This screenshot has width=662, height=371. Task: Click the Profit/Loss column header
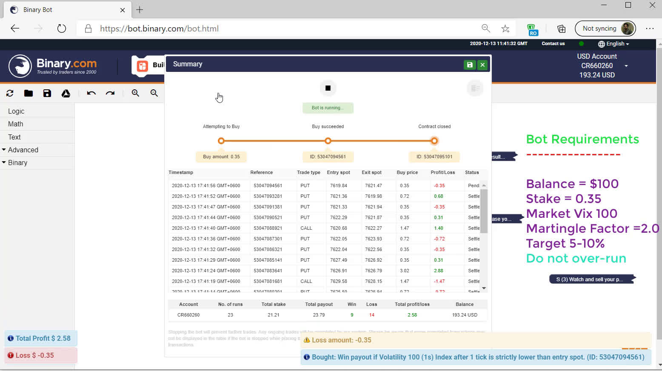442,172
